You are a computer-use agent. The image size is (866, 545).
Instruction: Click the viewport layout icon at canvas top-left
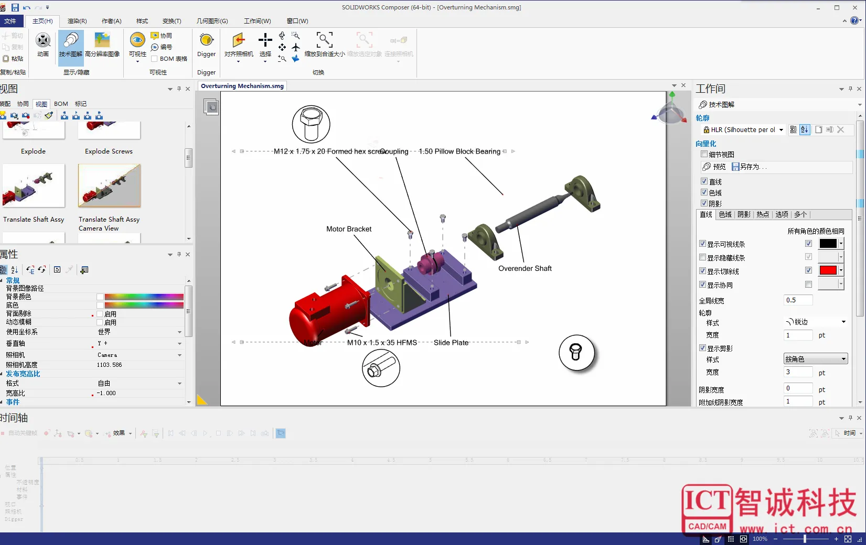coord(211,107)
